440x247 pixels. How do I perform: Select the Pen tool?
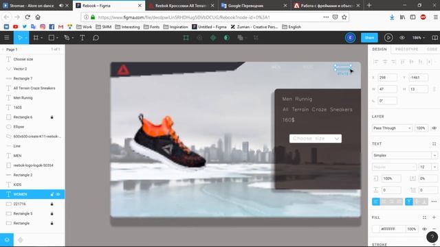click(x=67, y=38)
